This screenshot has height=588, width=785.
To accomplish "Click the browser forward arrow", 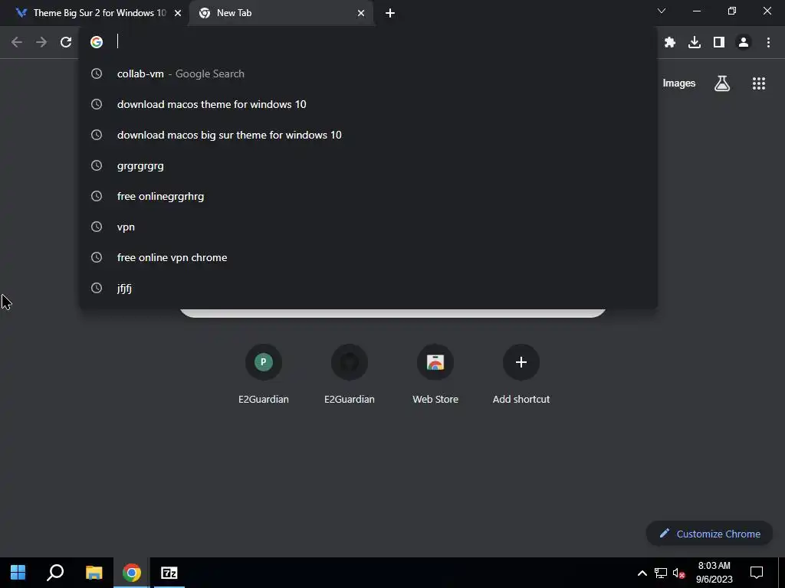I will [x=41, y=42].
